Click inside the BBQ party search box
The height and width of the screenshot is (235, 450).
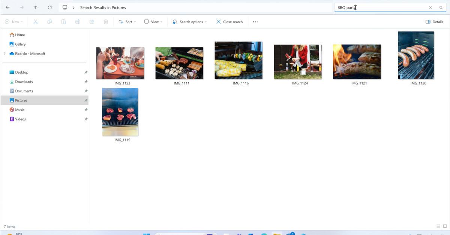pos(381,7)
